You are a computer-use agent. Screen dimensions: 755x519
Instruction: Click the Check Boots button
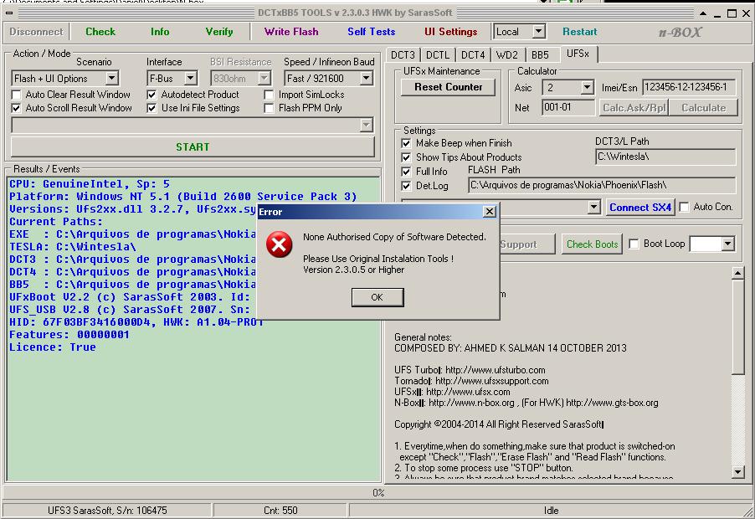[592, 244]
